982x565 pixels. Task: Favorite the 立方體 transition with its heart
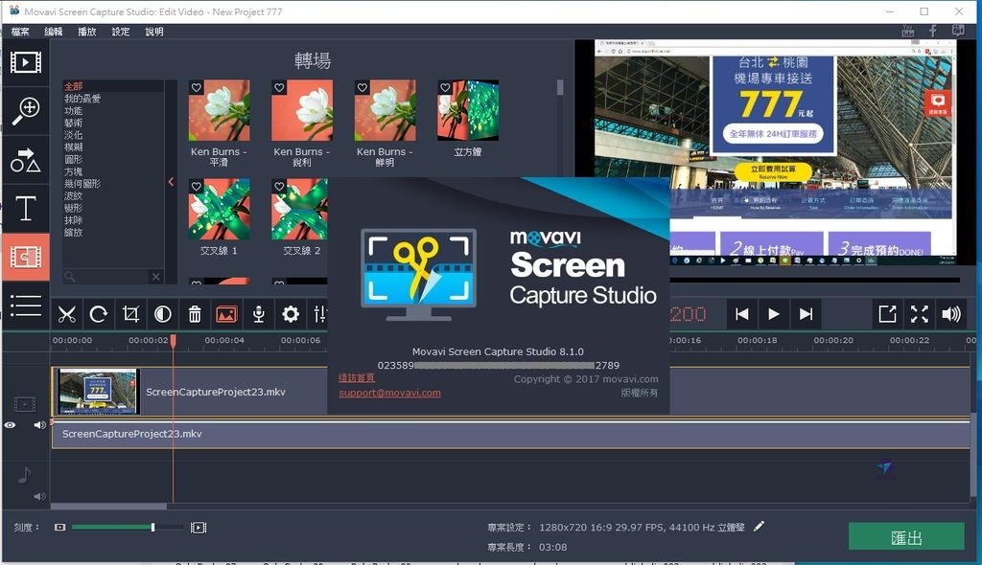tap(445, 87)
